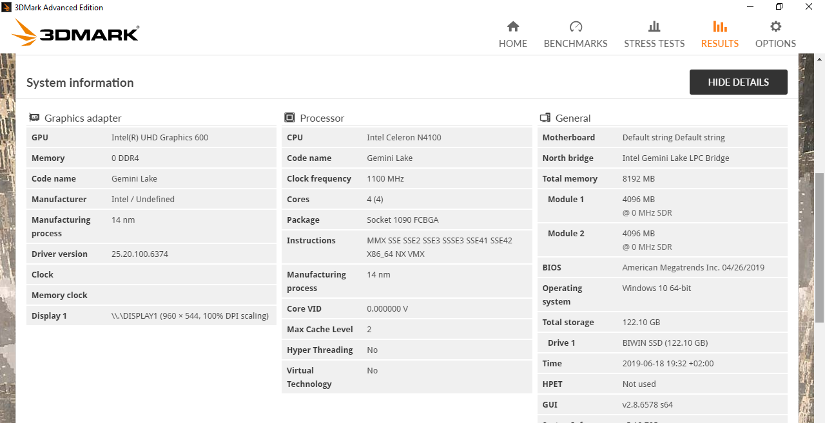Click the Hyper Threading label
Screen dimensions: 825x423
tap(320, 350)
